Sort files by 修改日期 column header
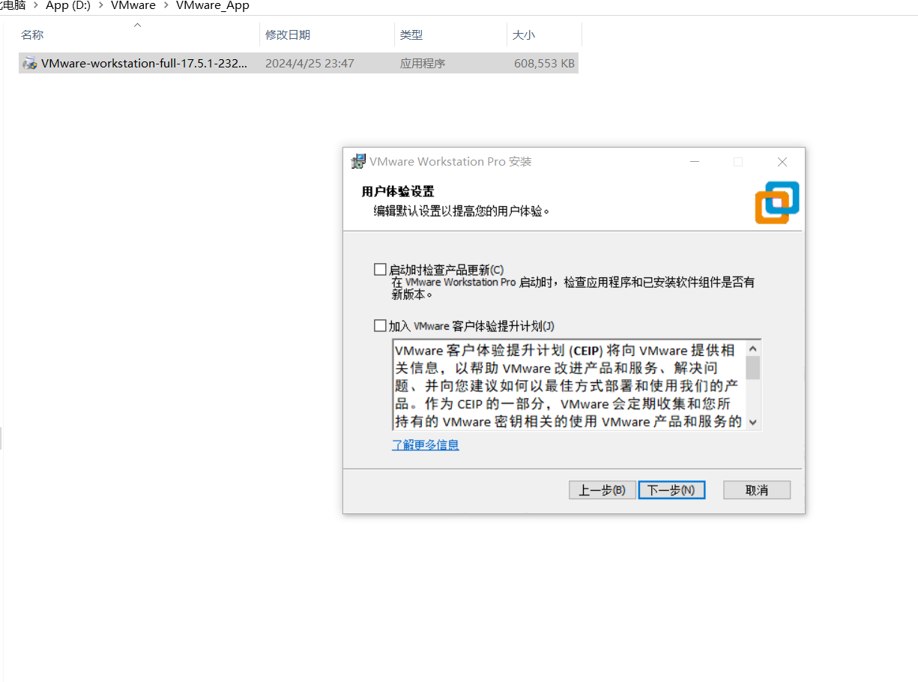 327,34
